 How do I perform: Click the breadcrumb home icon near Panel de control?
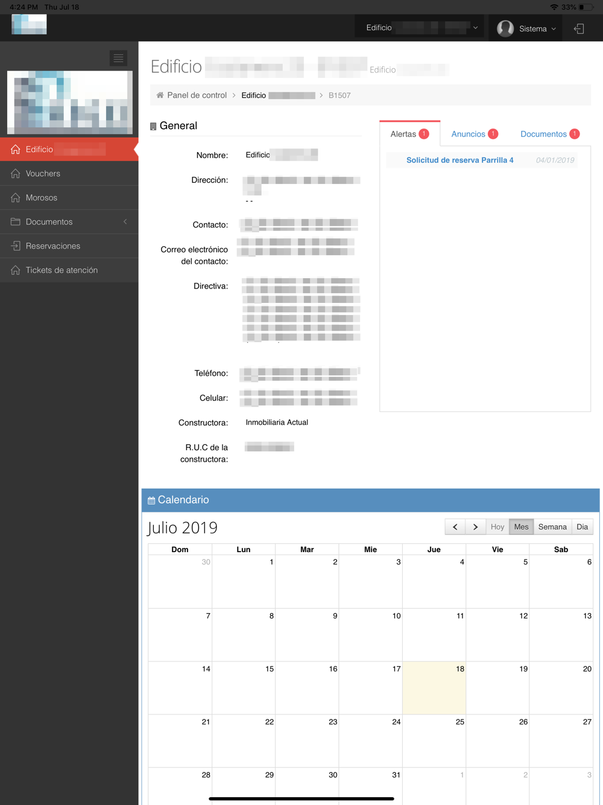point(160,95)
